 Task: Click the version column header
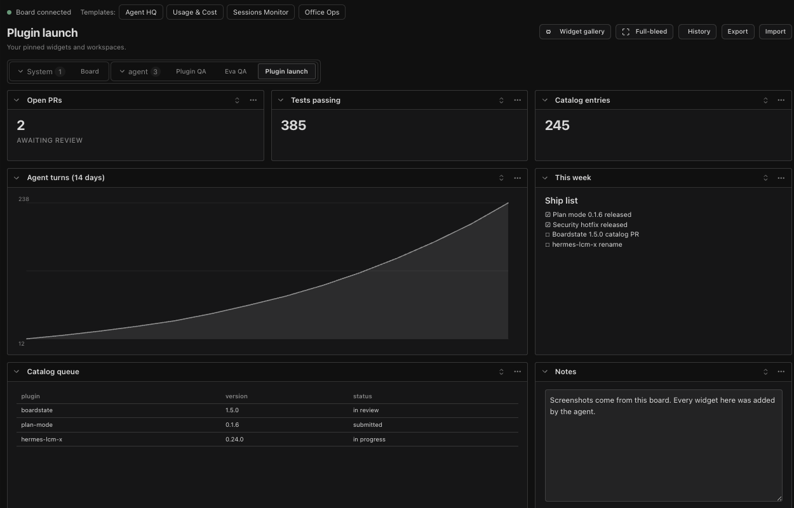[236, 396]
